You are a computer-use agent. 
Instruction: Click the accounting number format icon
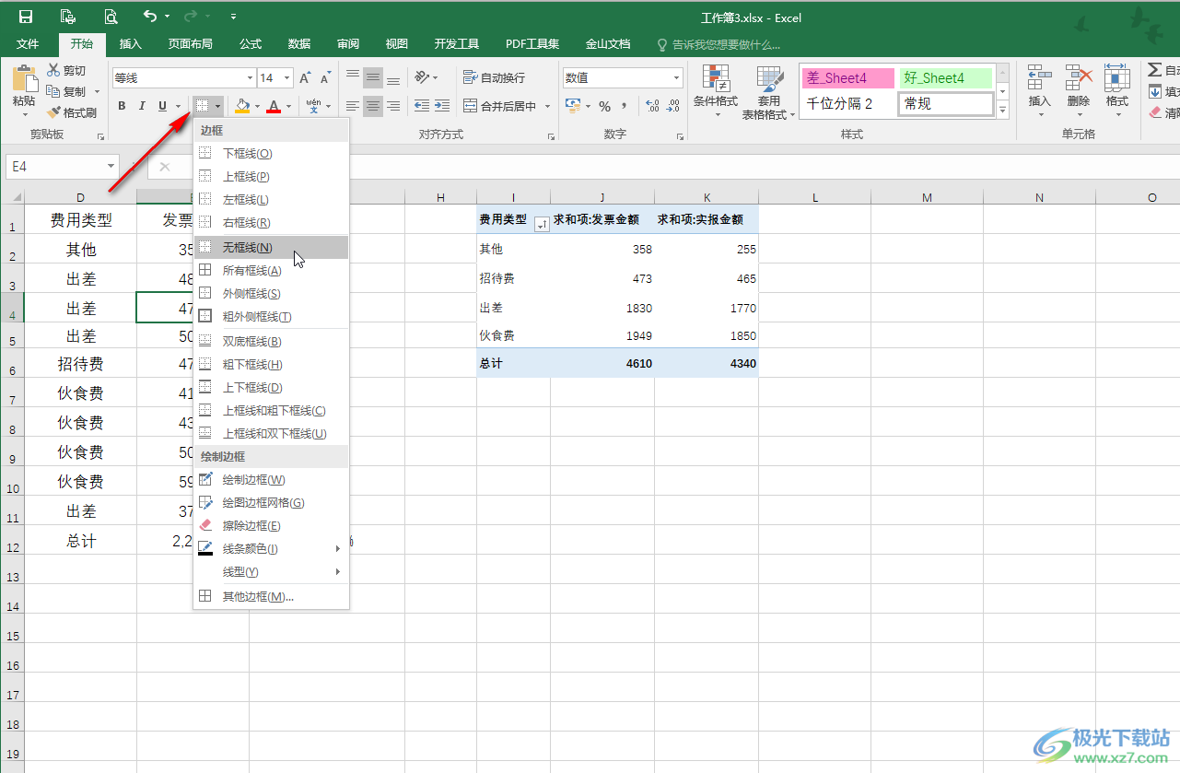(x=572, y=106)
